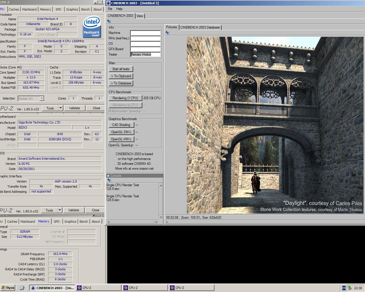365x292 pixels.
Task: Click the EN language indicator in tray
Action: point(344,288)
